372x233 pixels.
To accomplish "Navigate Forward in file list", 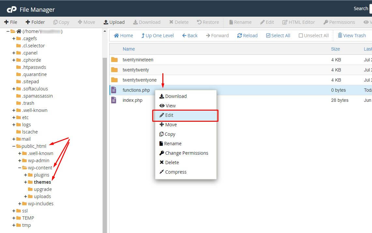I will [217, 35].
